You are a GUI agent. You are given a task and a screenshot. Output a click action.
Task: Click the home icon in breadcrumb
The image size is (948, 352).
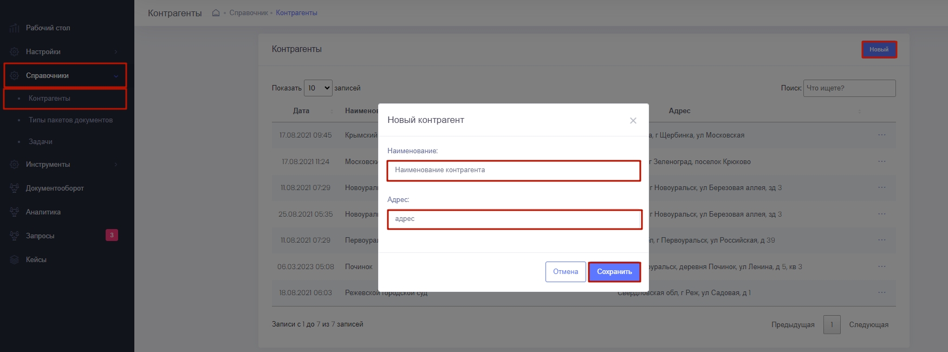pos(216,13)
